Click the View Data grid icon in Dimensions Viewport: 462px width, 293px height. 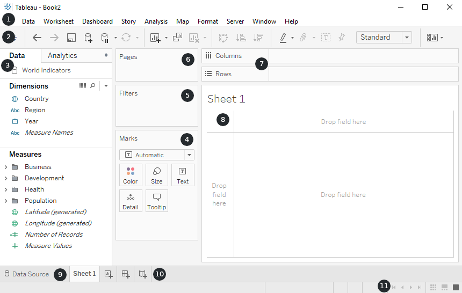coord(83,86)
